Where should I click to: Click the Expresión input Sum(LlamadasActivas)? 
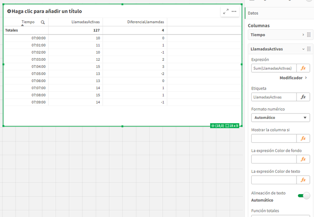point(274,68)
